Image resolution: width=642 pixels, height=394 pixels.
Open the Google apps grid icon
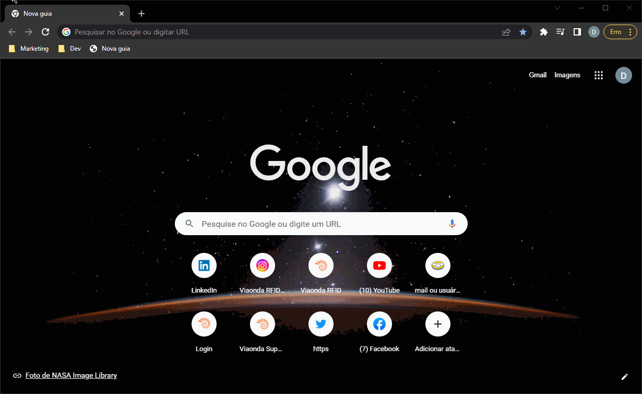(599, 75)
